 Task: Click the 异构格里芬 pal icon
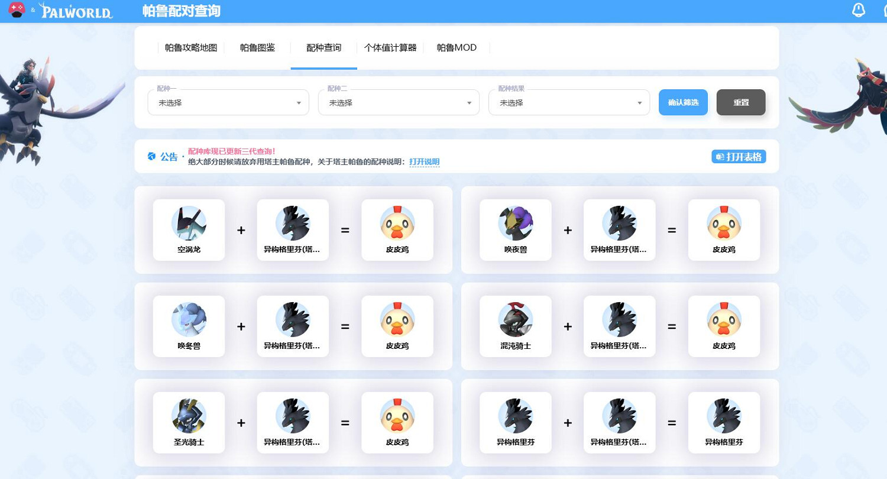(515, 416)
